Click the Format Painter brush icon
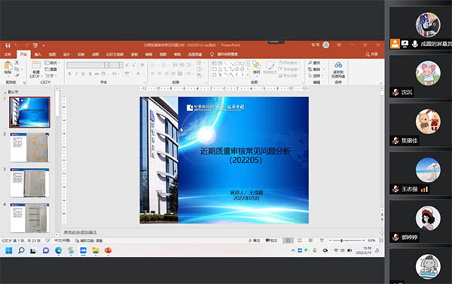Screen dimensions: 452x284 tap(17, 75)
